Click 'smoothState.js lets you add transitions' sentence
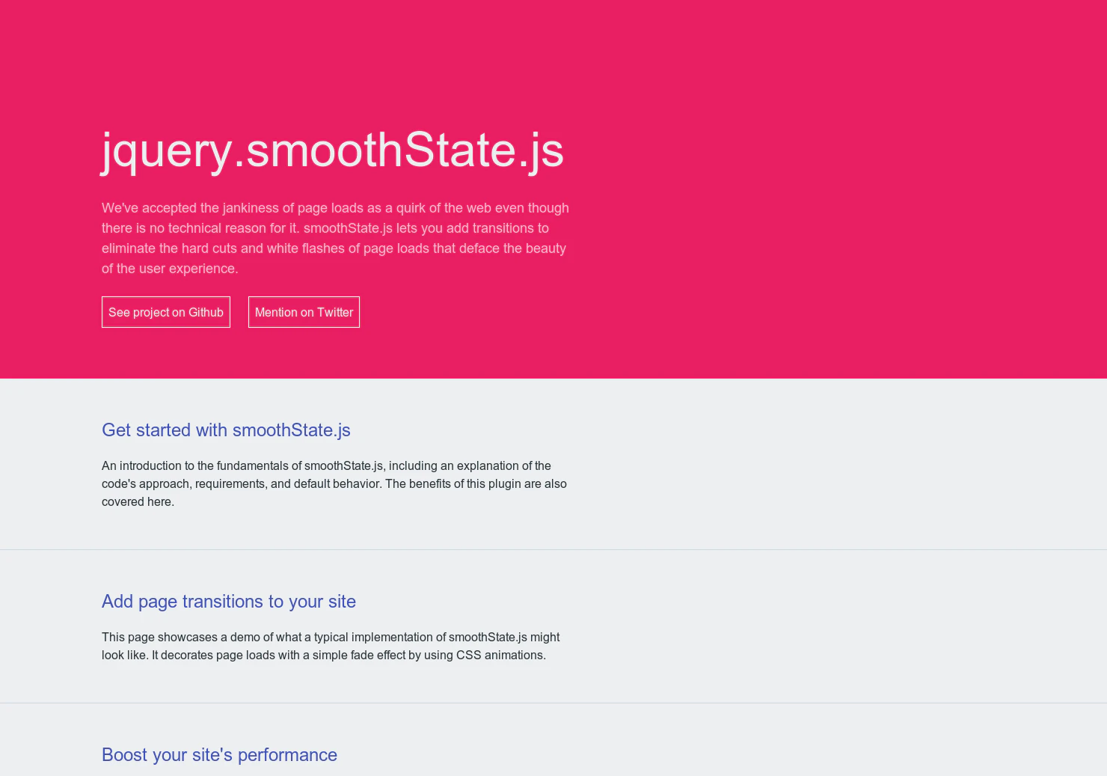1107x776 pixels. click(426, 228)
